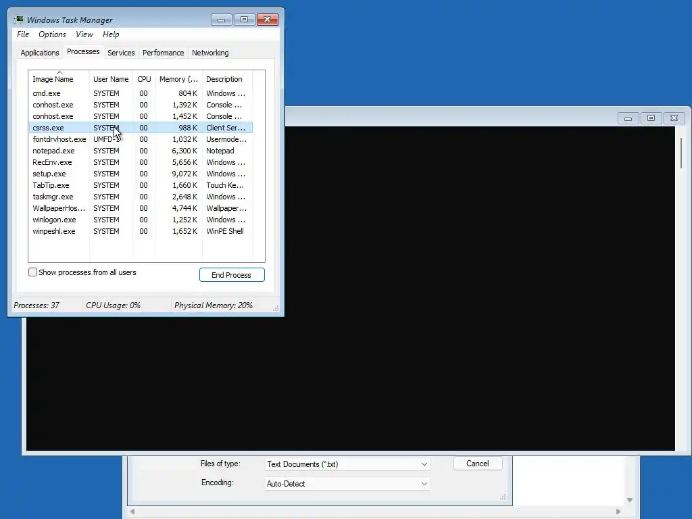Click the UMFD user name cell
The image size is (692, 519).
point(106,139)
